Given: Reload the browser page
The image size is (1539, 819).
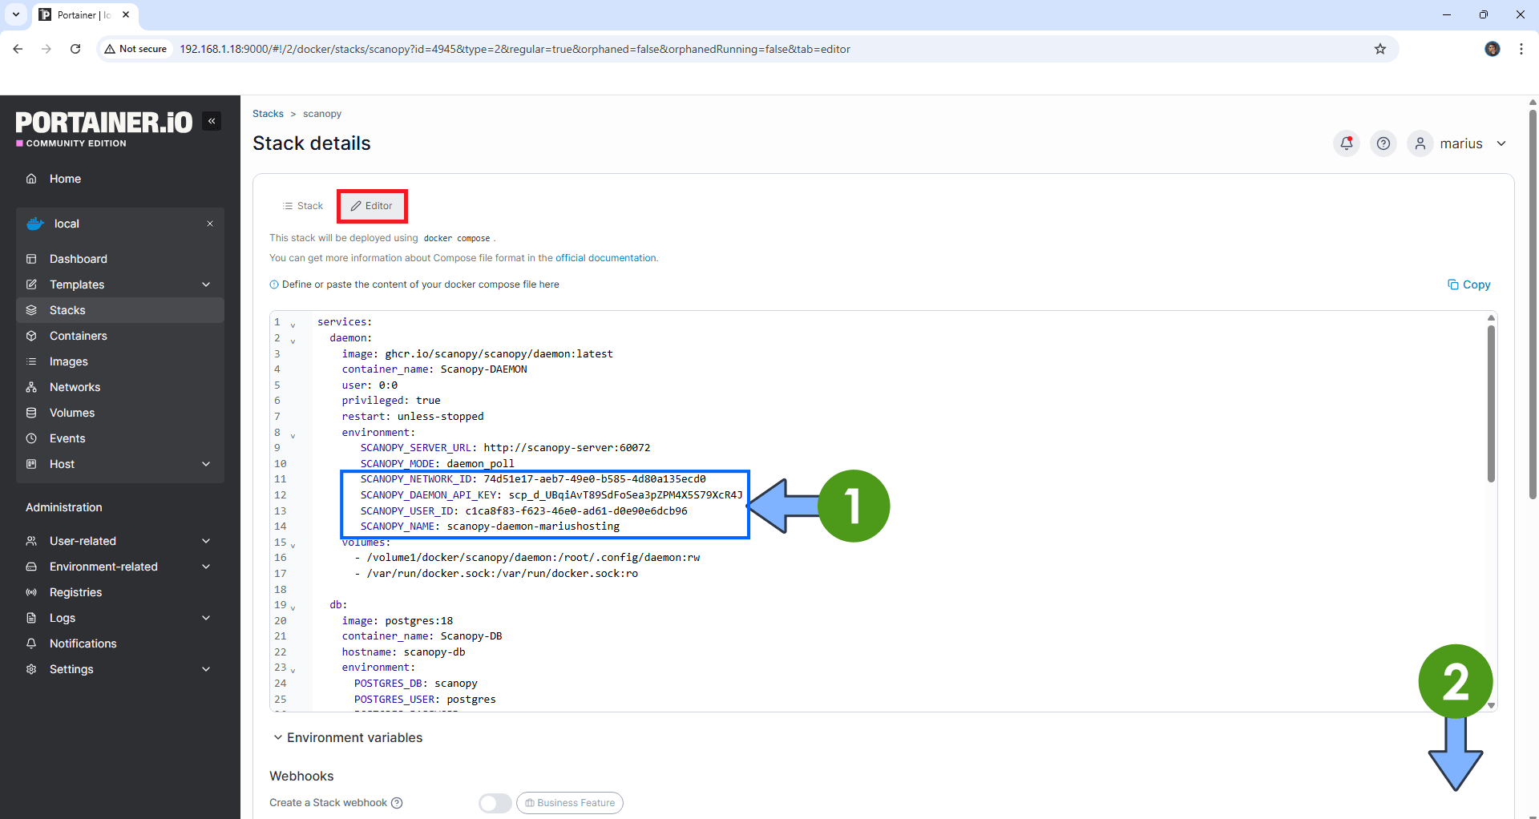Looking at the screenshot, I should (x=75, y=49).
